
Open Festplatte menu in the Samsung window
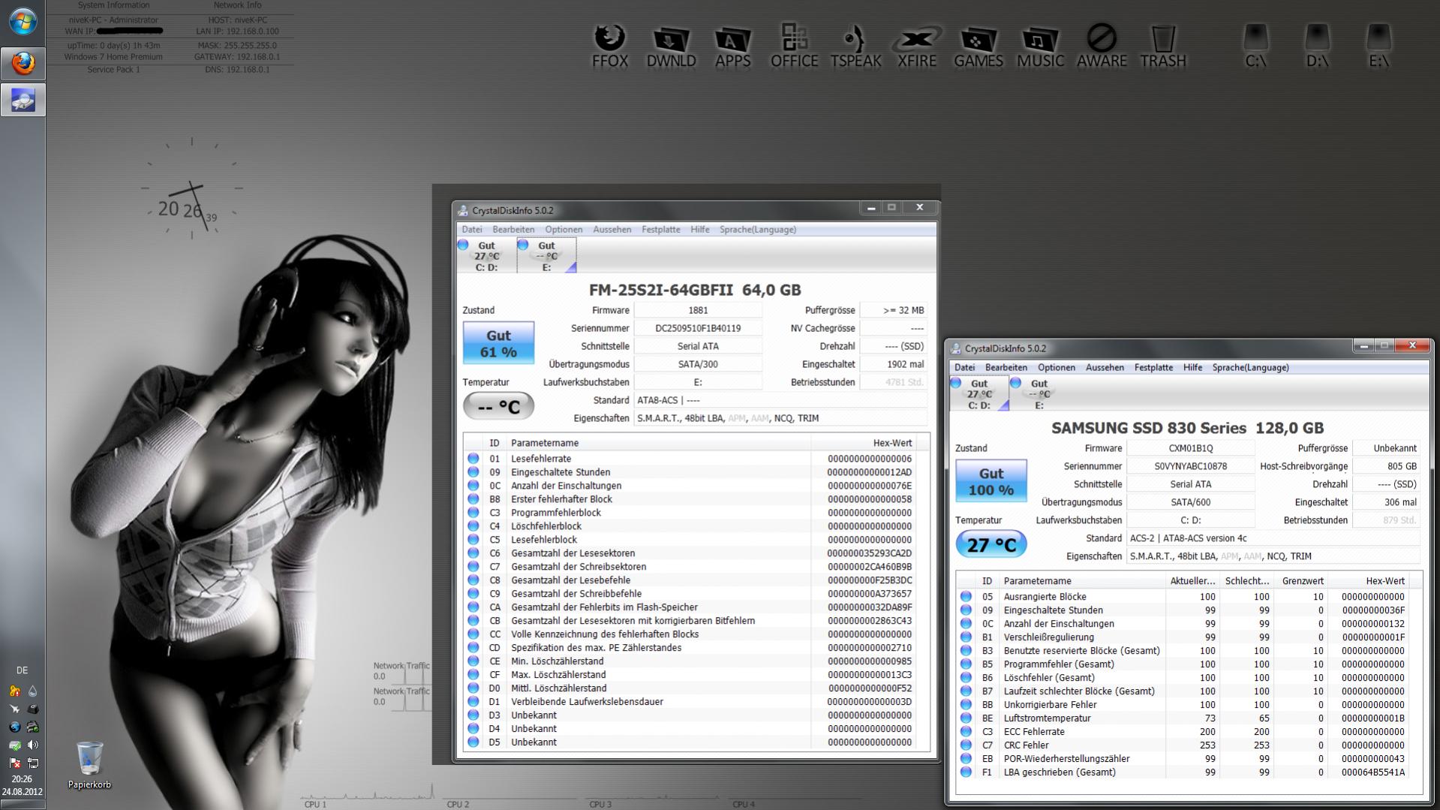[x=1153, y=368]
